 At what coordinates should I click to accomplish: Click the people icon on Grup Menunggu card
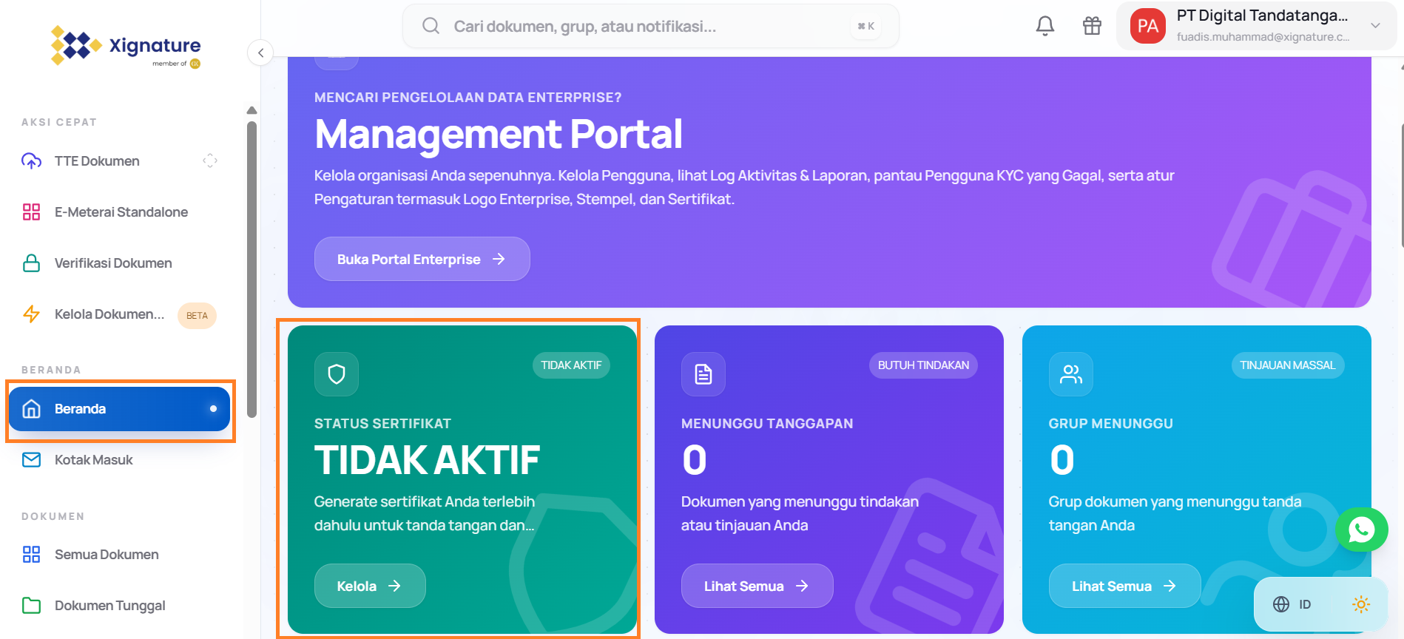[x=1070, y=374]
